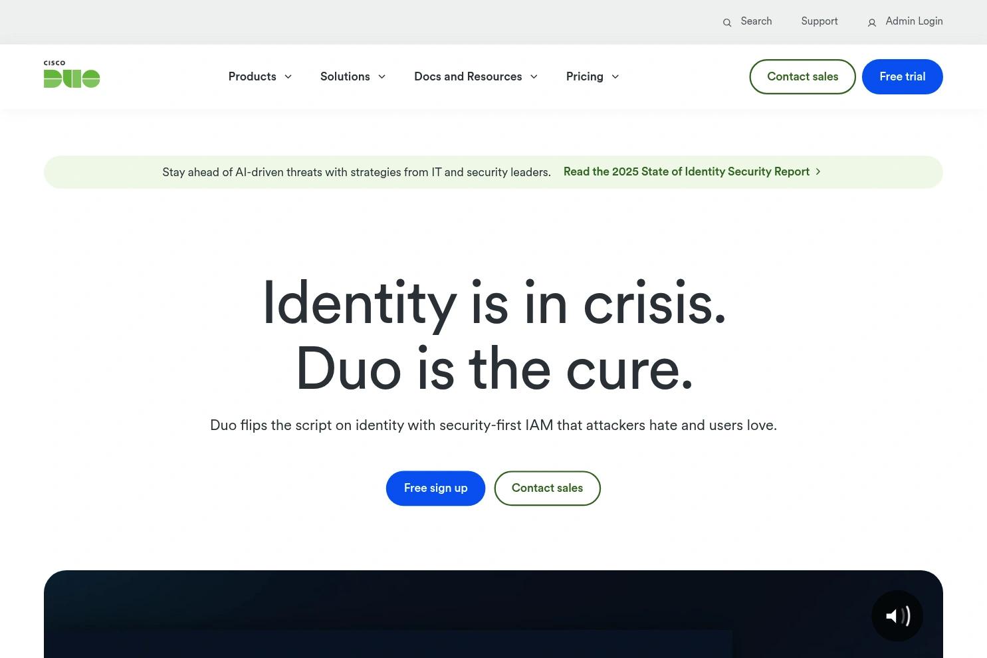Image resolution: width=987 pixels, height=658 pixels.
Task: Click the Free sign up button
Action: (x=436, y=488)
